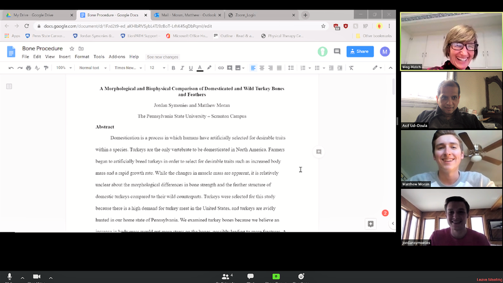Run spelling and grammar check icon
The height and width of the screenshot is (283, 503).
(x=37, y=68)
